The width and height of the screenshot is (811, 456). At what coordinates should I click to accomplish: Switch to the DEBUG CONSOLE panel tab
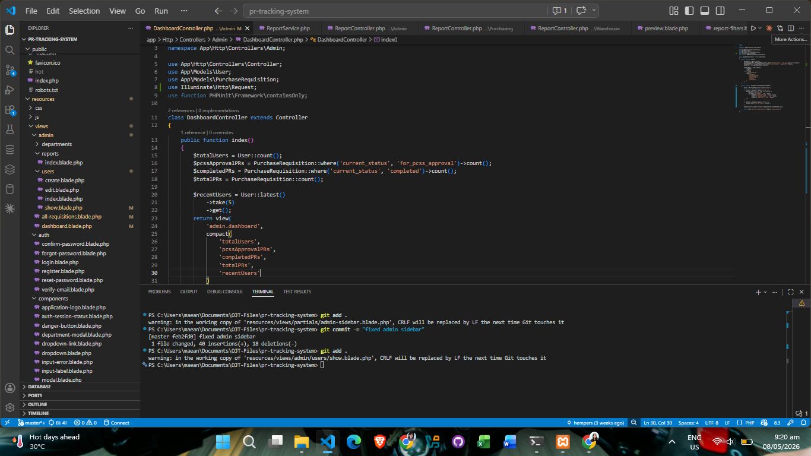point(224,292)
